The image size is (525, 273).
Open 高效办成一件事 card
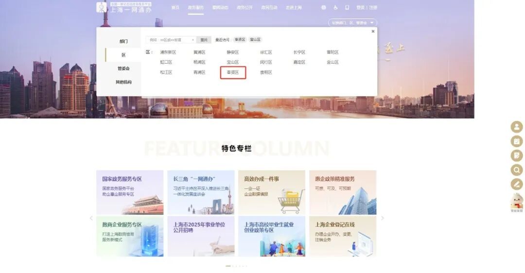(272, 192)
